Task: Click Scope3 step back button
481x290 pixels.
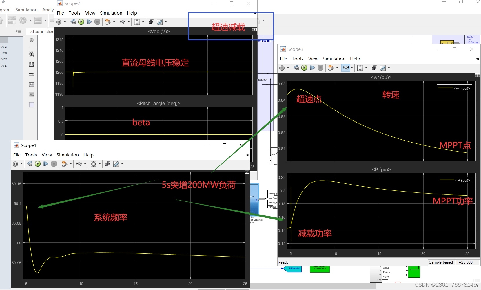Action: (x=296, y=68)
